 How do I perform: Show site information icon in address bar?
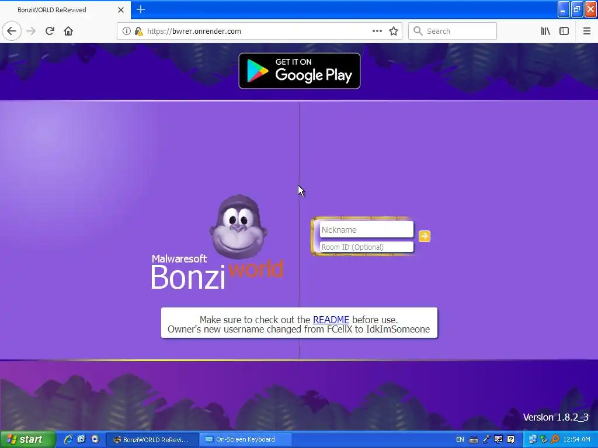(x=127, y=32)
